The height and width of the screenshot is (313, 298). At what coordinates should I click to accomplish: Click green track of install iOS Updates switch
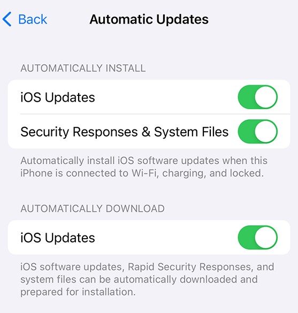click(x=246, y=97)
